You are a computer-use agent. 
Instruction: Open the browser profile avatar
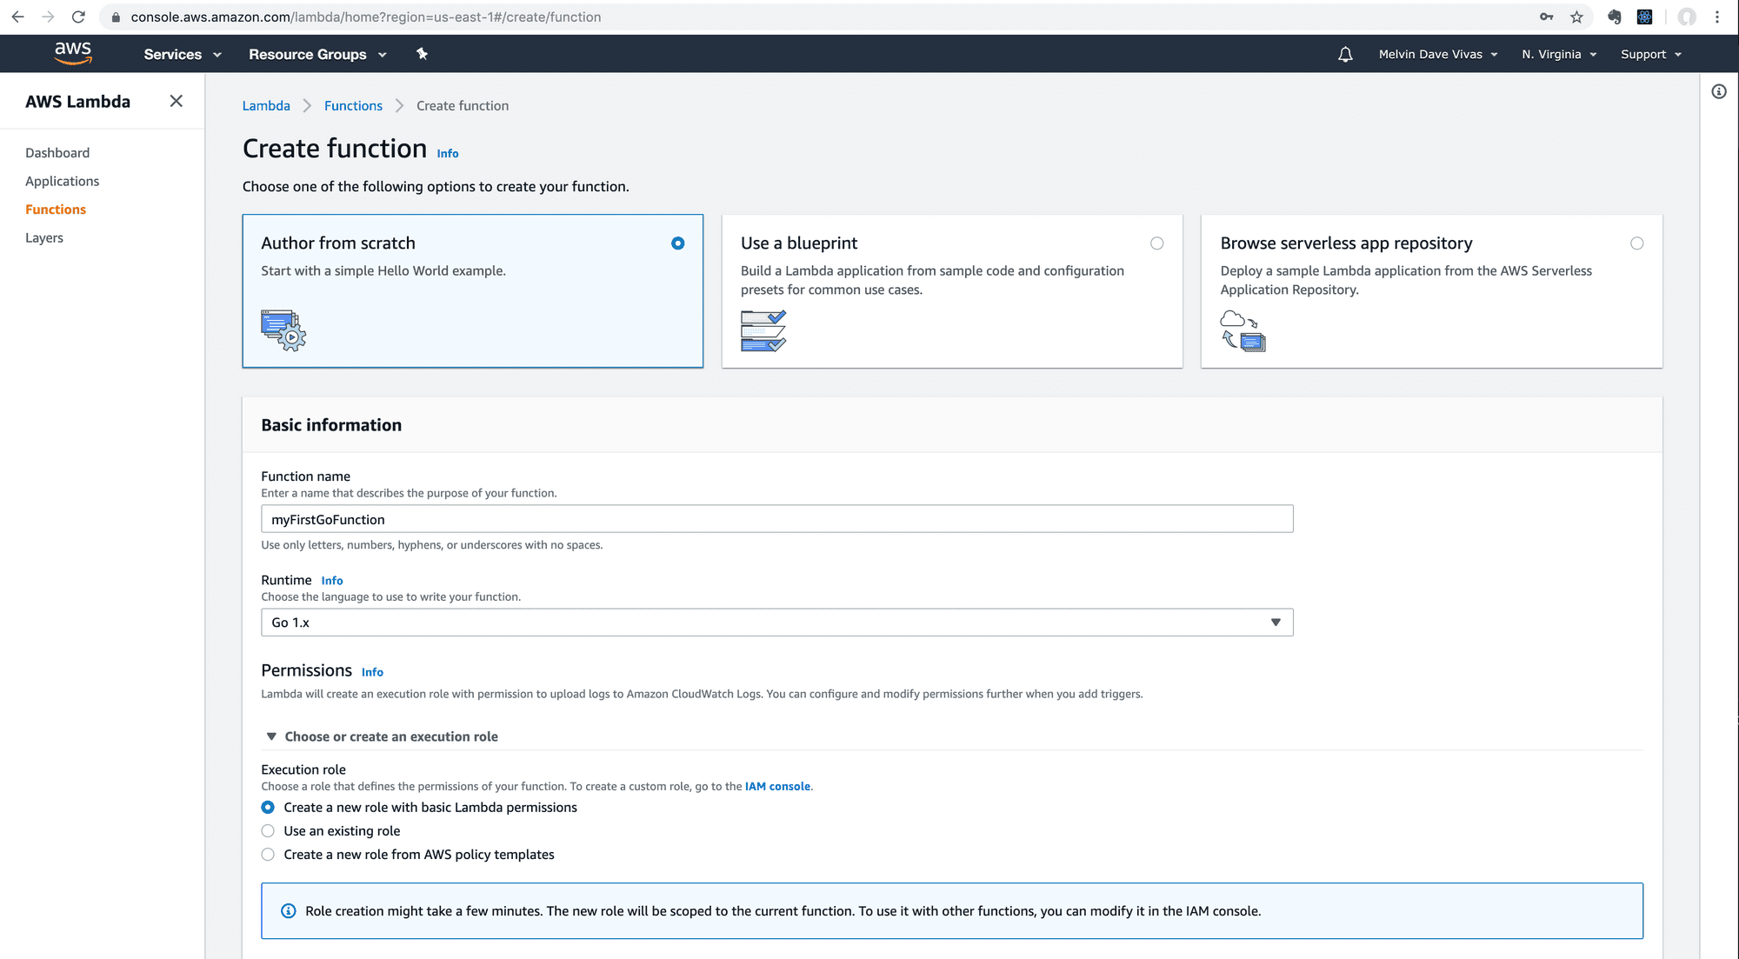click(x=1687, y=17)
